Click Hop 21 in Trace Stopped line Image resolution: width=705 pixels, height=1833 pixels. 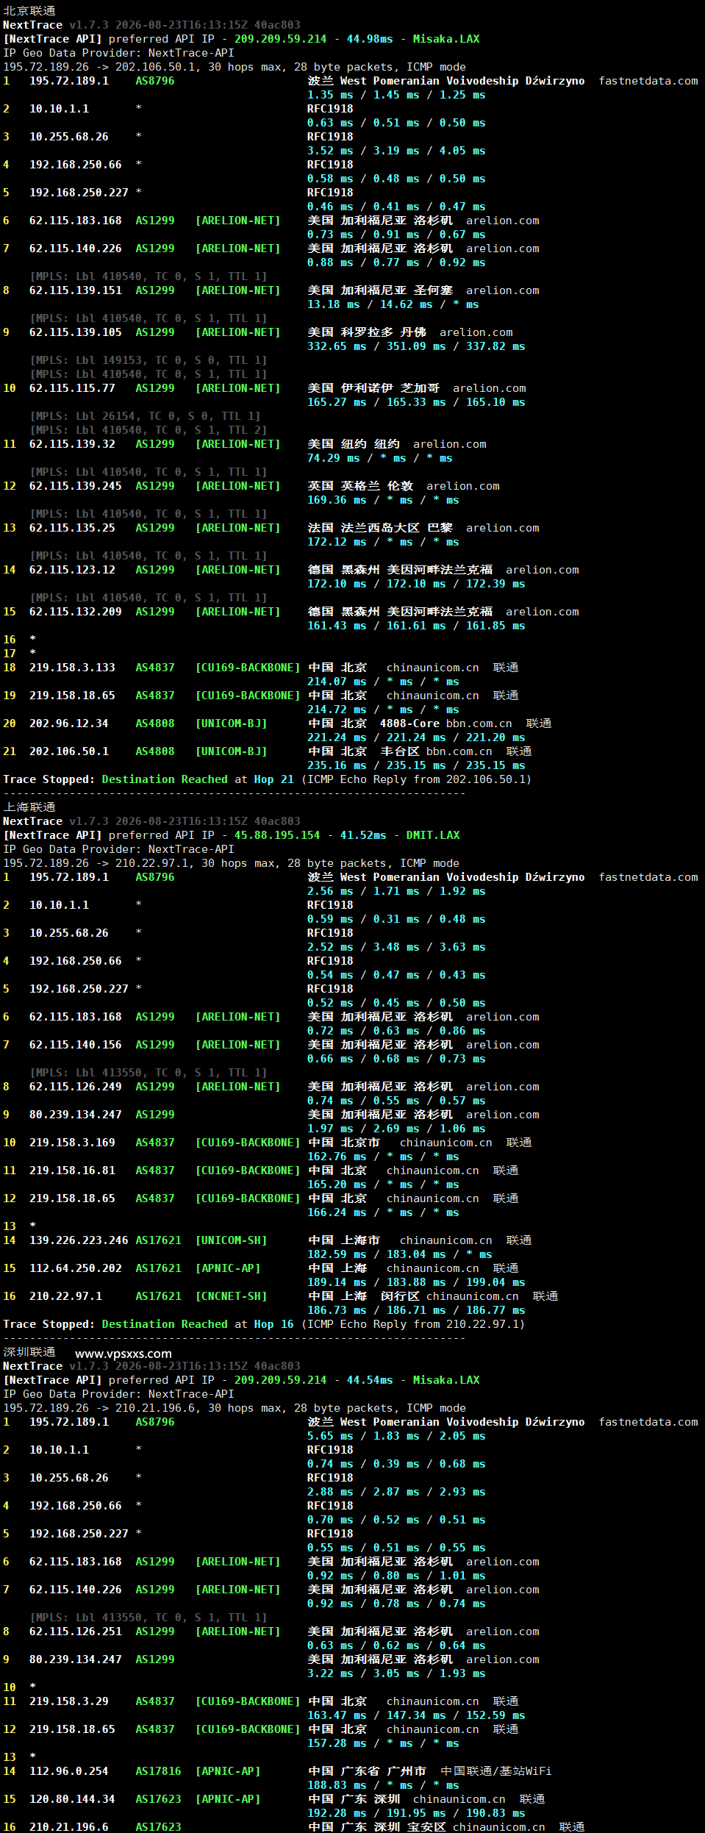274,779
